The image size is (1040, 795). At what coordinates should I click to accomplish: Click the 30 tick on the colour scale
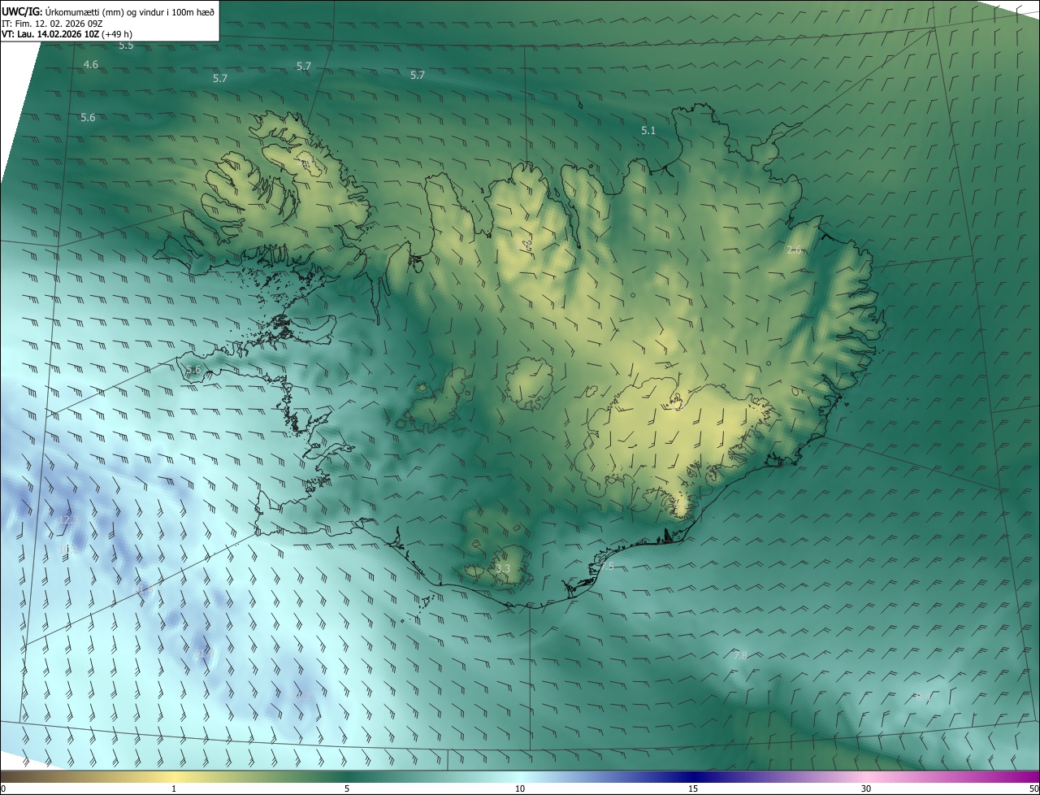pyautogui.click(x=866, y=788)
